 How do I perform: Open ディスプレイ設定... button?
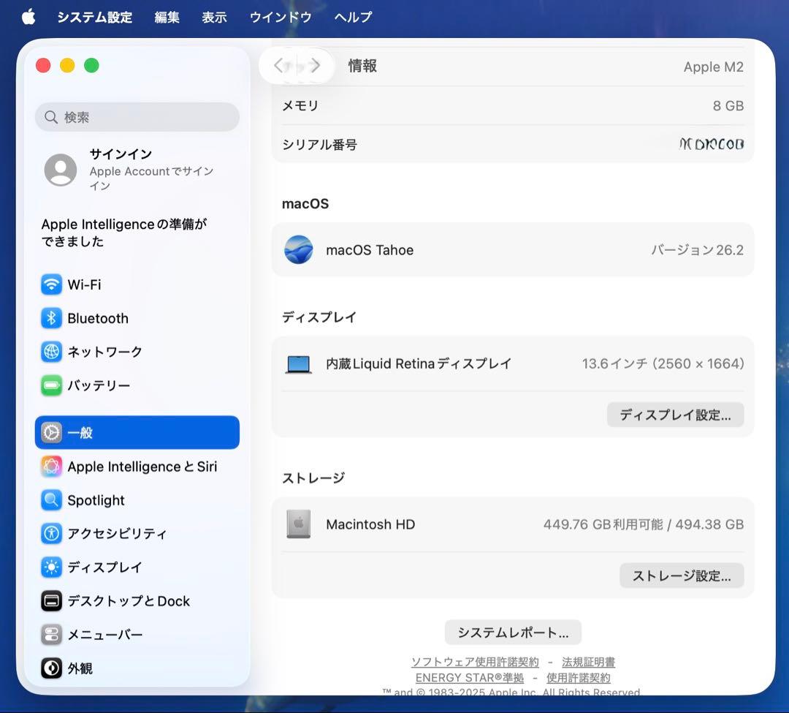pos(675,415)
